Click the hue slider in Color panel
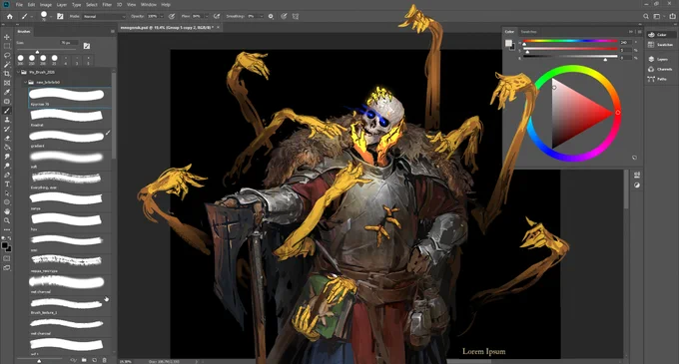 pos(570,42)
